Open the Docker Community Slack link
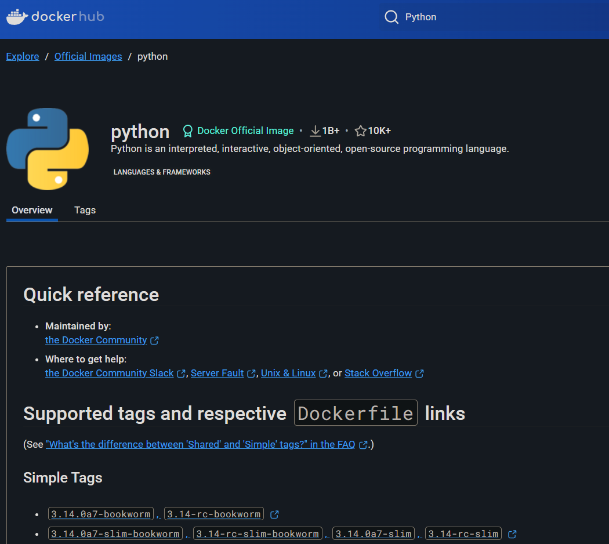609x544 pixels. [x=108, y=373]
